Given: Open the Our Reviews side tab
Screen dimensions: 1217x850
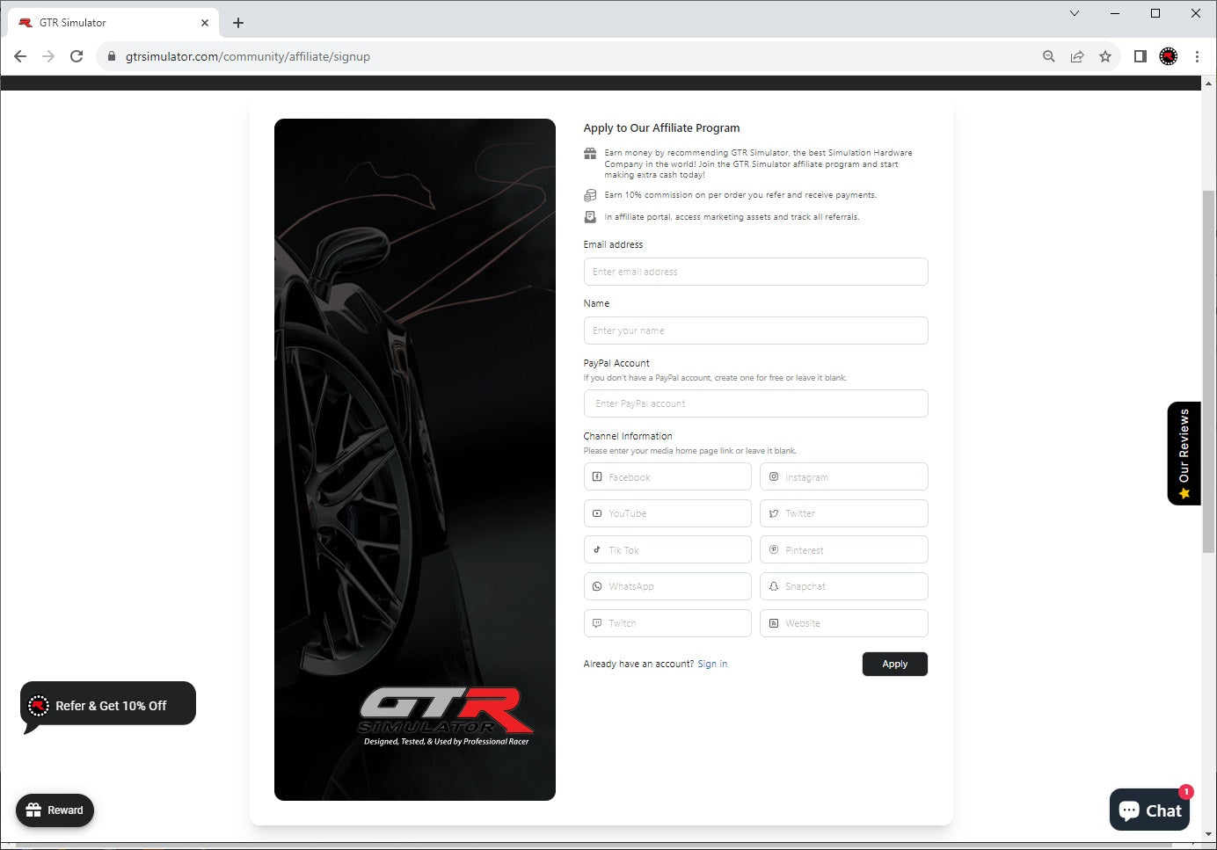Looking at the screenshot, I should 1184,454.
